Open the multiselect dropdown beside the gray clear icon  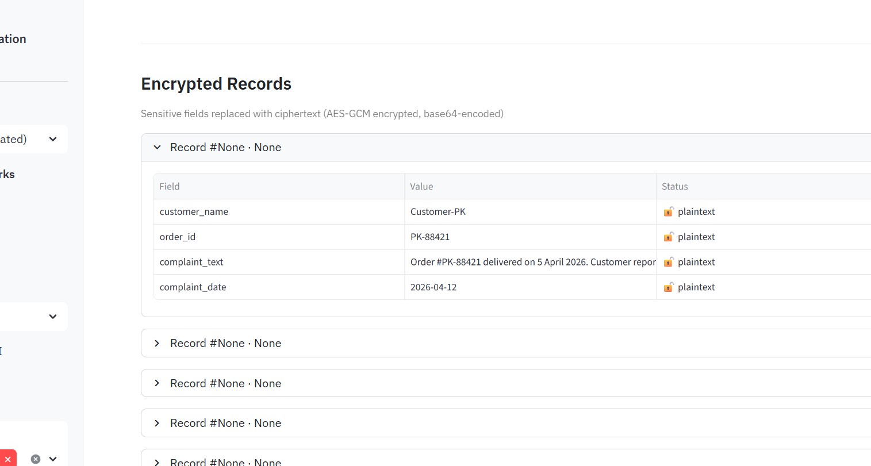tap(53, 459)
